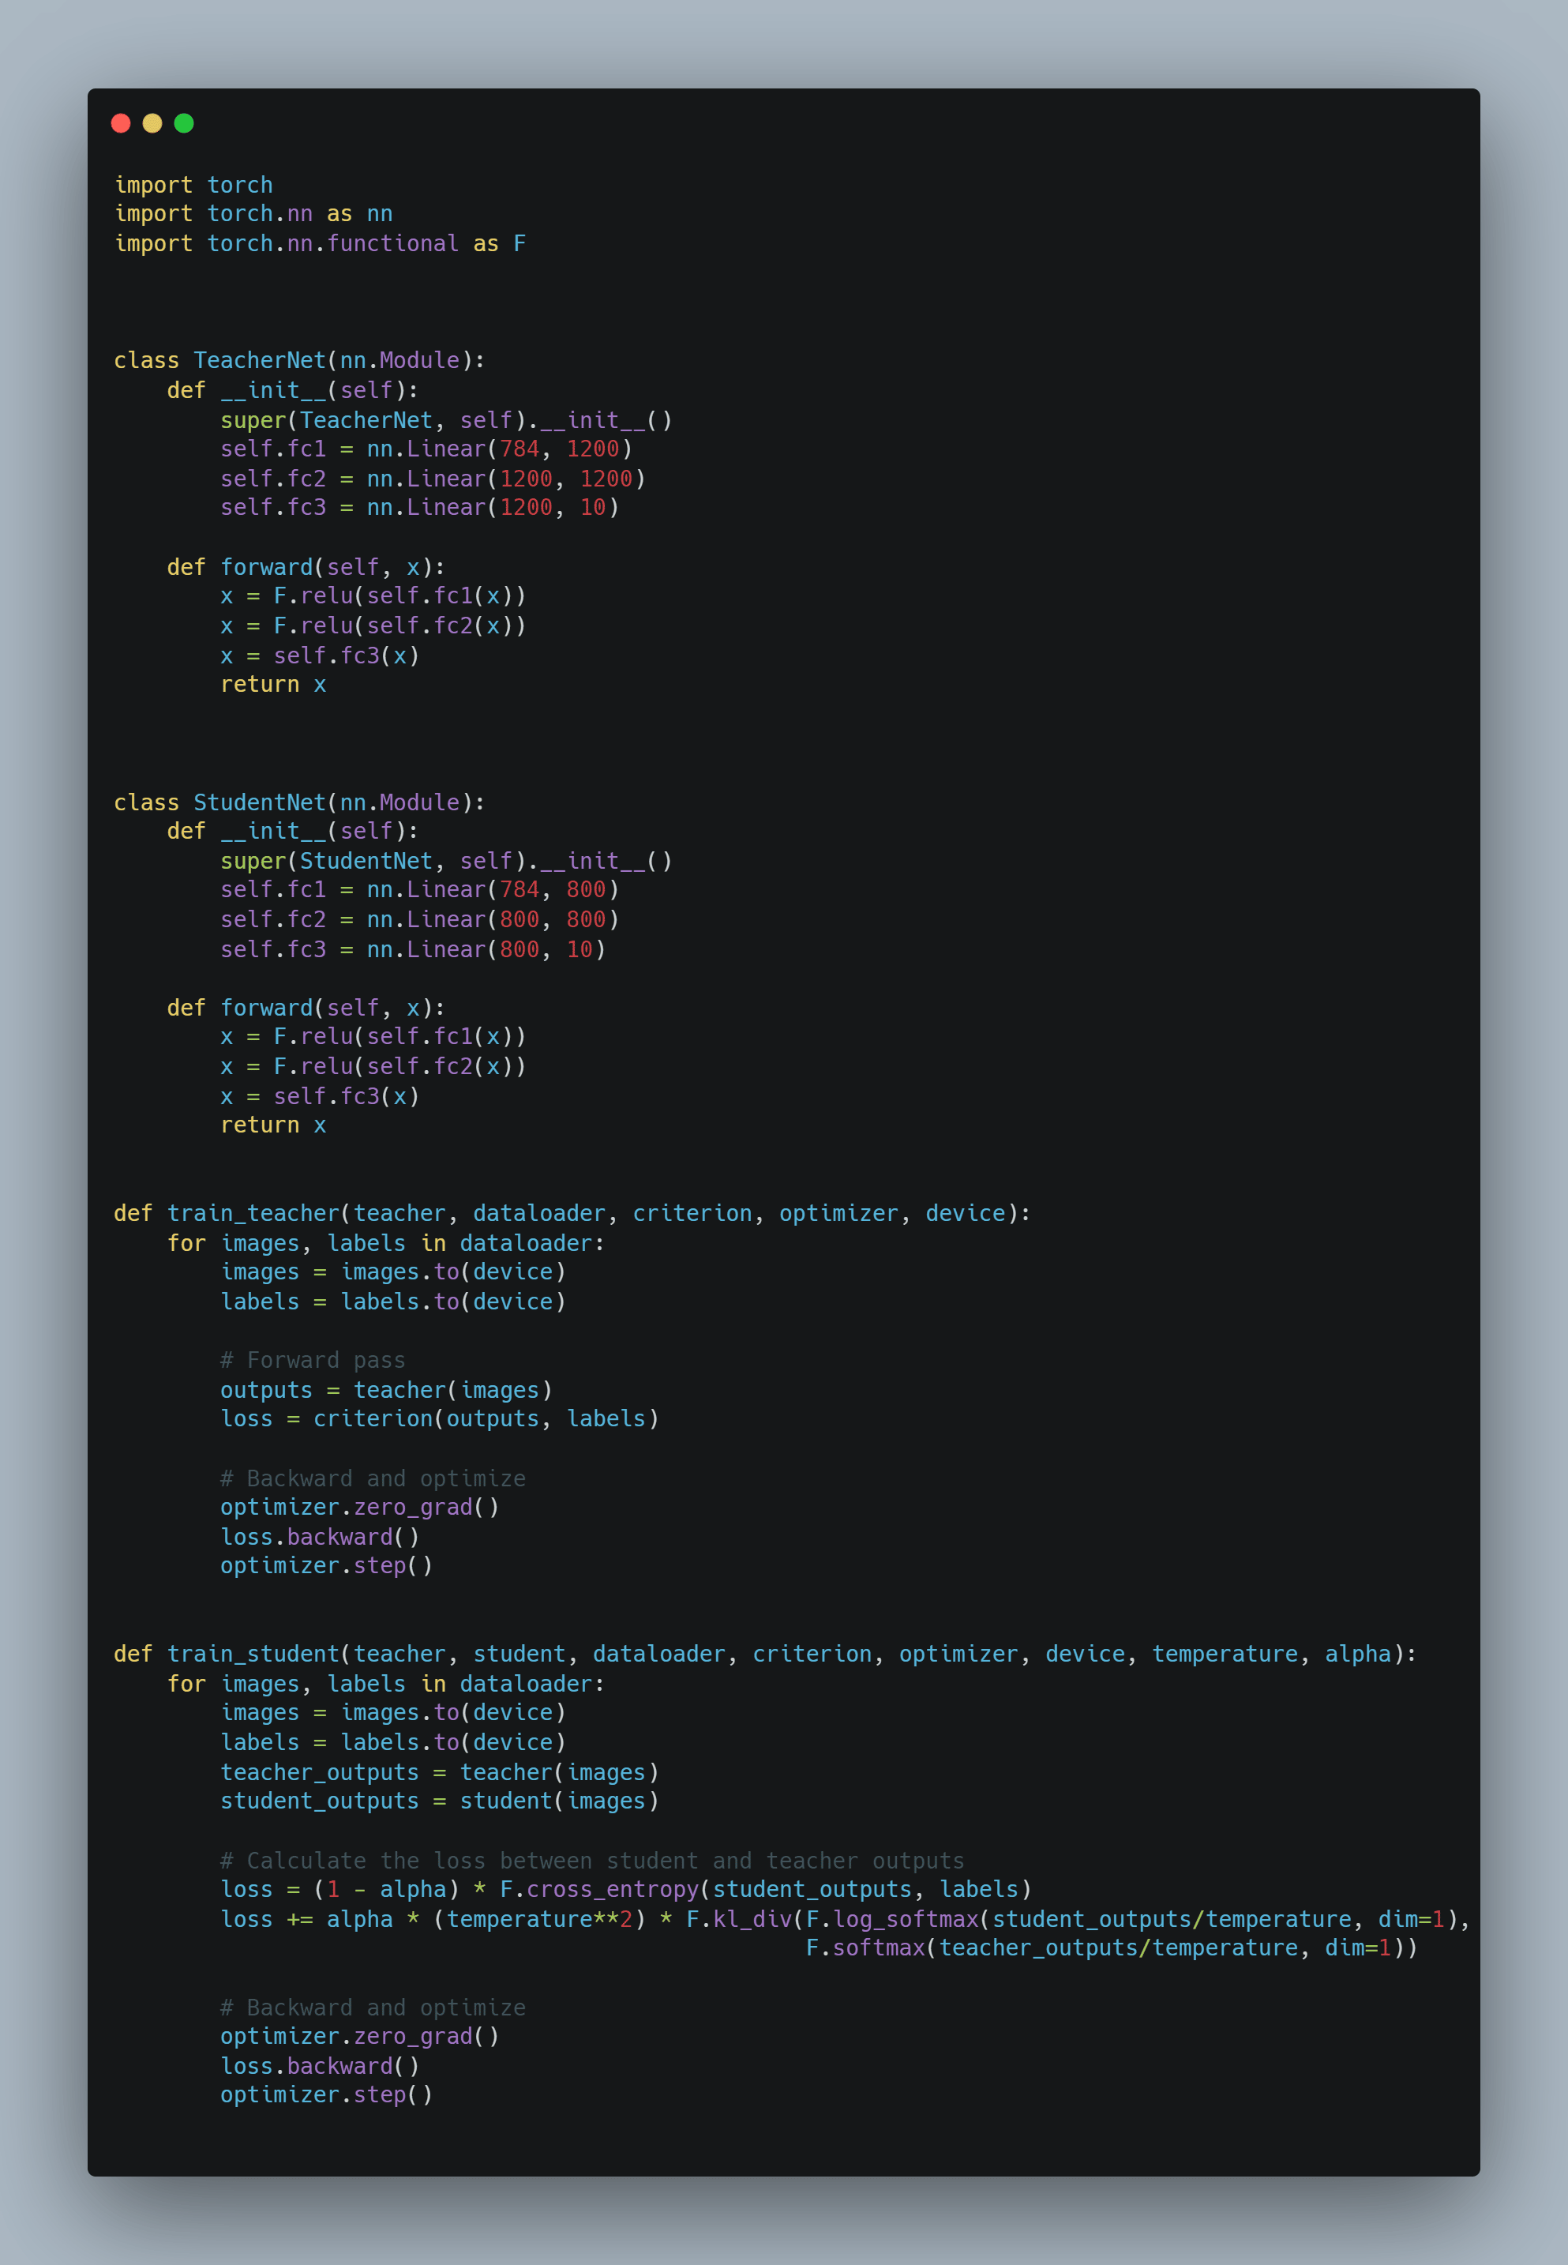Click '# Calculate the loss between student...' comment
The height and width of the screenshot is (2265, 1568).
point(592,1860)
